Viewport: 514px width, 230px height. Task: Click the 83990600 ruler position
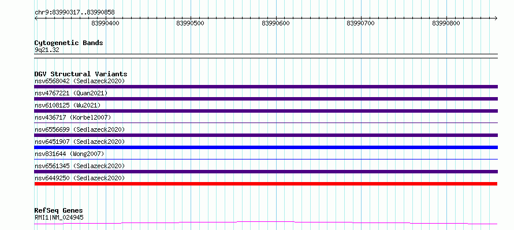pyautogui.click(x=275, y=23)
